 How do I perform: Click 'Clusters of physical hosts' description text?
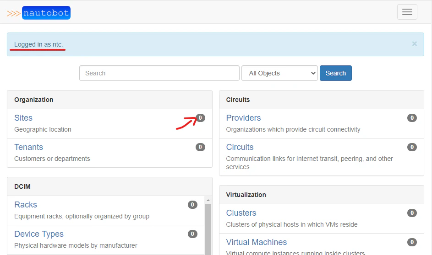point(292,224)
